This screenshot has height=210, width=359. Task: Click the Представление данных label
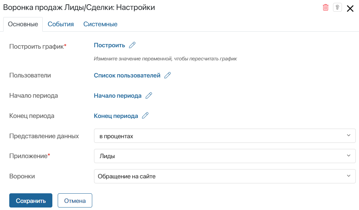point(44,136)
